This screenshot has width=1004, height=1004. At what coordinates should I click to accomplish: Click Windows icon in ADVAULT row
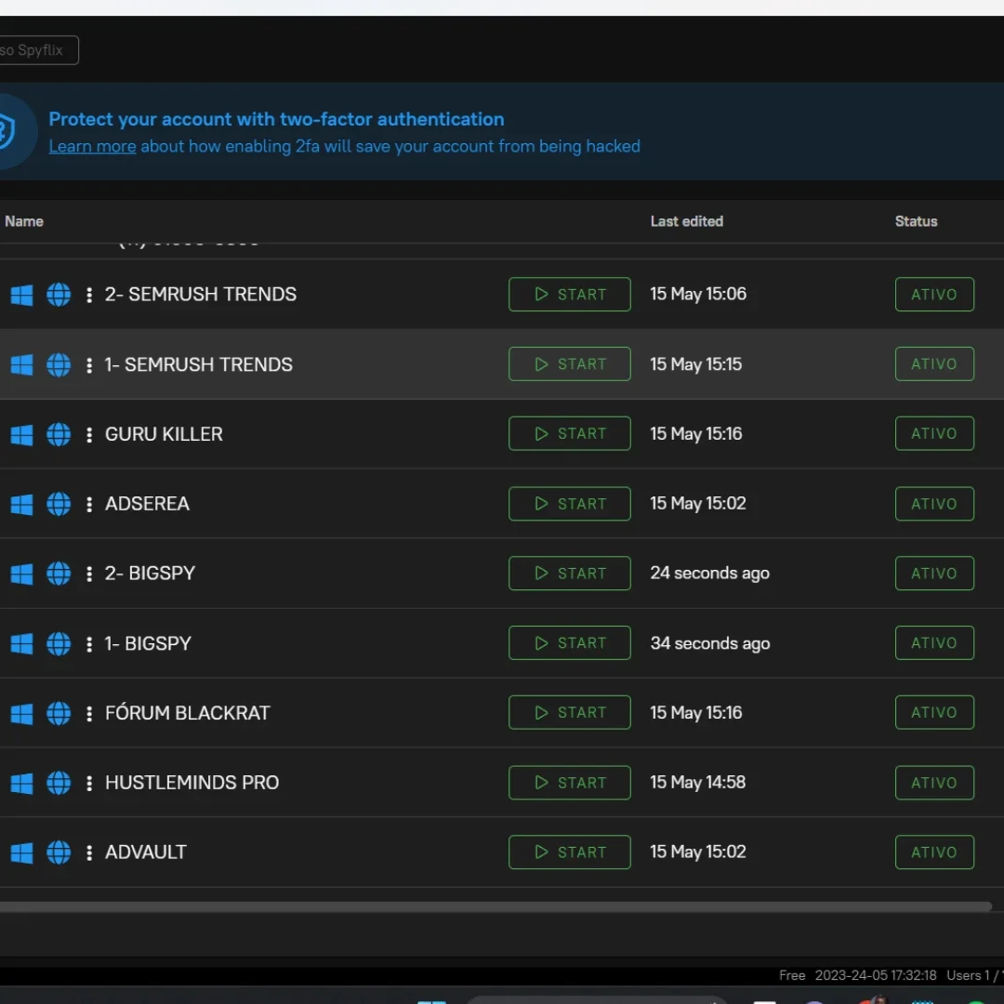tap(21, 853)
